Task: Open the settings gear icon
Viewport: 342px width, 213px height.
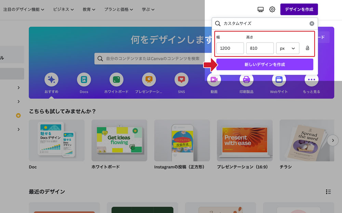Action: pos(272,9)
